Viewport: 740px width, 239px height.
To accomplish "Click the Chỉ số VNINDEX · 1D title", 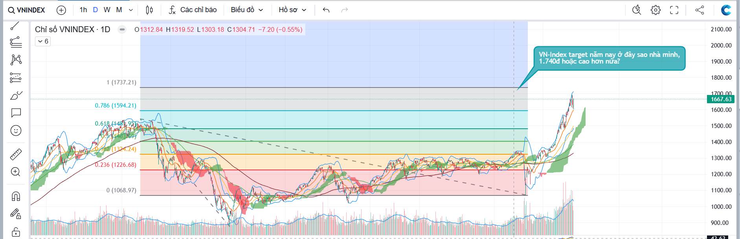I will point(72,29).
